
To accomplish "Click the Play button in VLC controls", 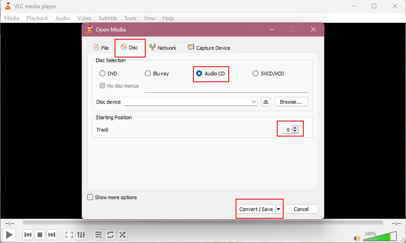I will 9,235.
